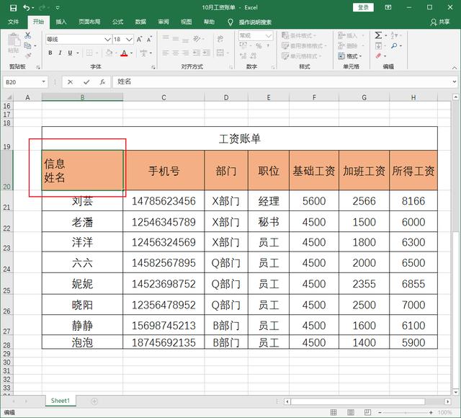
Task: Click the zoom in plus button
Action: tap(431, 413)
